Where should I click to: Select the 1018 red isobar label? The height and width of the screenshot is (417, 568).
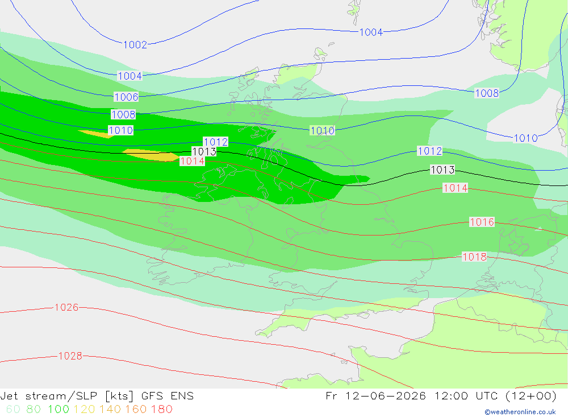click(x=474, y=257)
